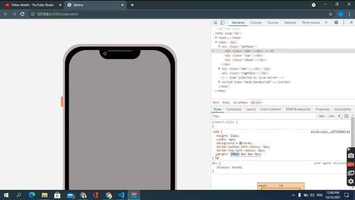
Task: Open the DevTools three-dot customize menu
Action: (344, 22)
